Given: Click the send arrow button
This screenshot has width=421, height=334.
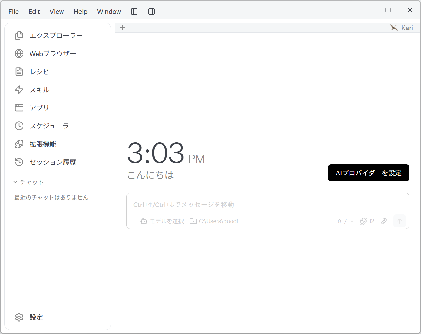Looking at the screenshot, I should point(400,221).
